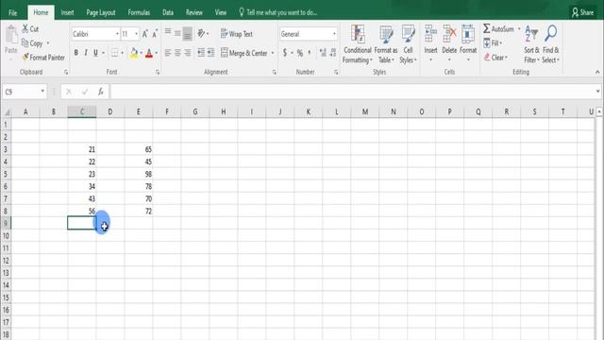Click the Borders icon
Image resolution: width=604 pixels, height=340 pixels.
coord(115,53)
